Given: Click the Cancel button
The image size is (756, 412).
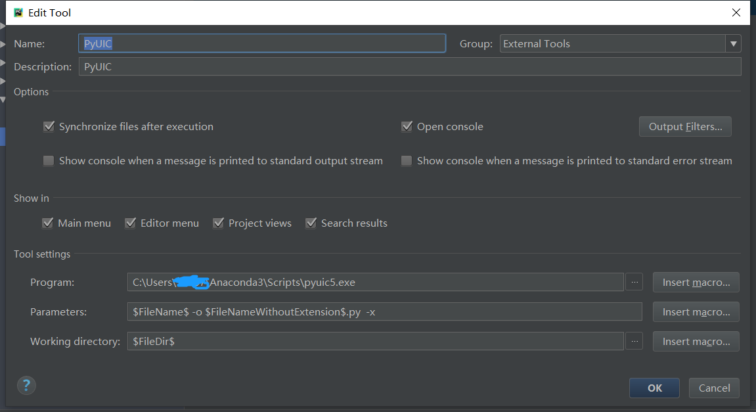Looking at the screenshot, I should tap(714, 388).
